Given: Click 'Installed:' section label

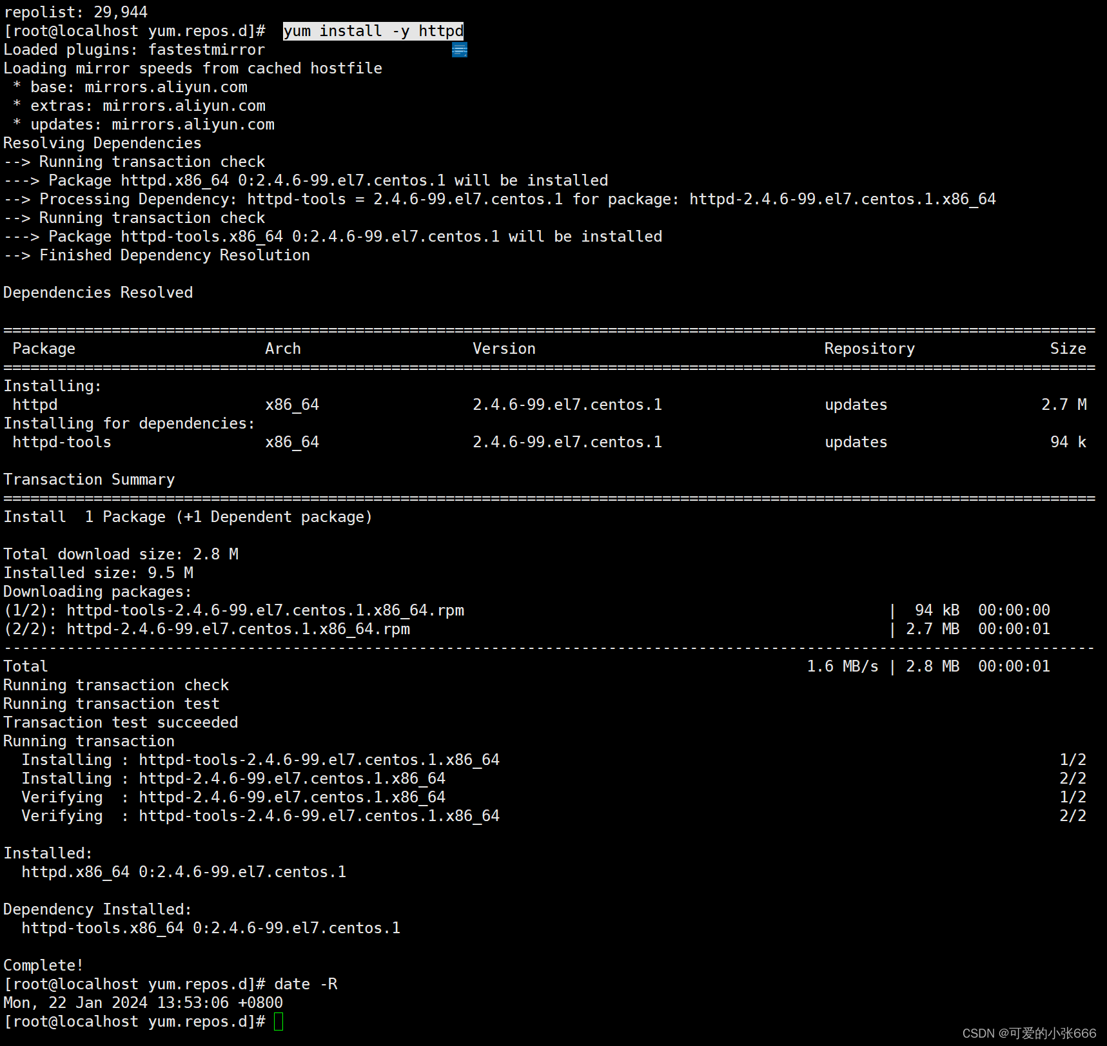Looking at the screenshot, I should tap(48, 853).
